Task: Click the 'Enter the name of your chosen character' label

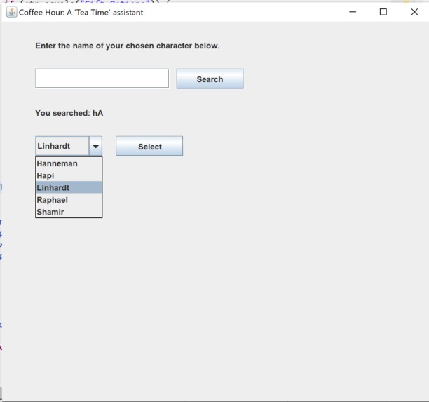Action: tap(128, 46)
